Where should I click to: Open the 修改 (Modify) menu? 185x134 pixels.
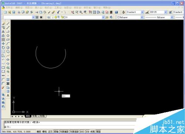coord(87,7)
